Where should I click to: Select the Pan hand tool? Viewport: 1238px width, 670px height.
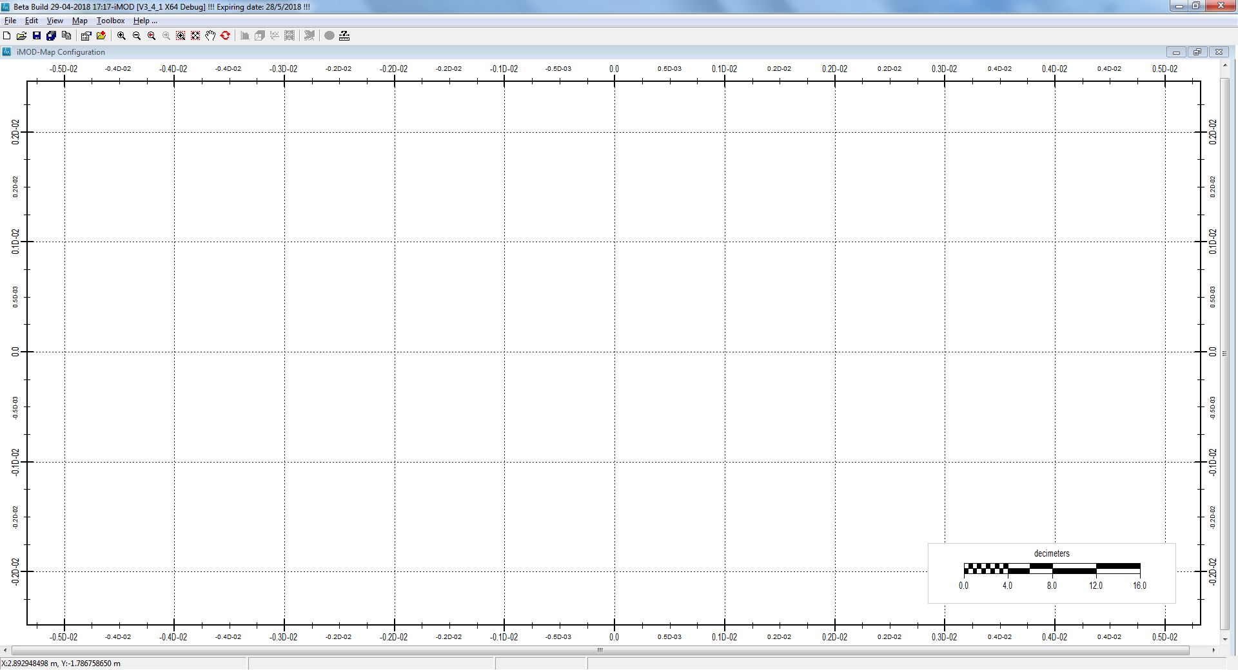click(210, 36)
